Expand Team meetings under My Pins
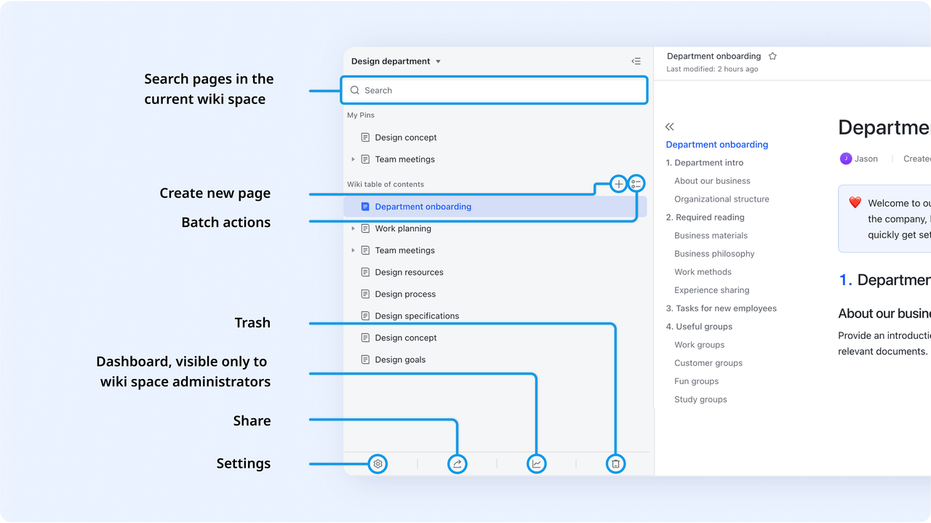 point(353,159)
